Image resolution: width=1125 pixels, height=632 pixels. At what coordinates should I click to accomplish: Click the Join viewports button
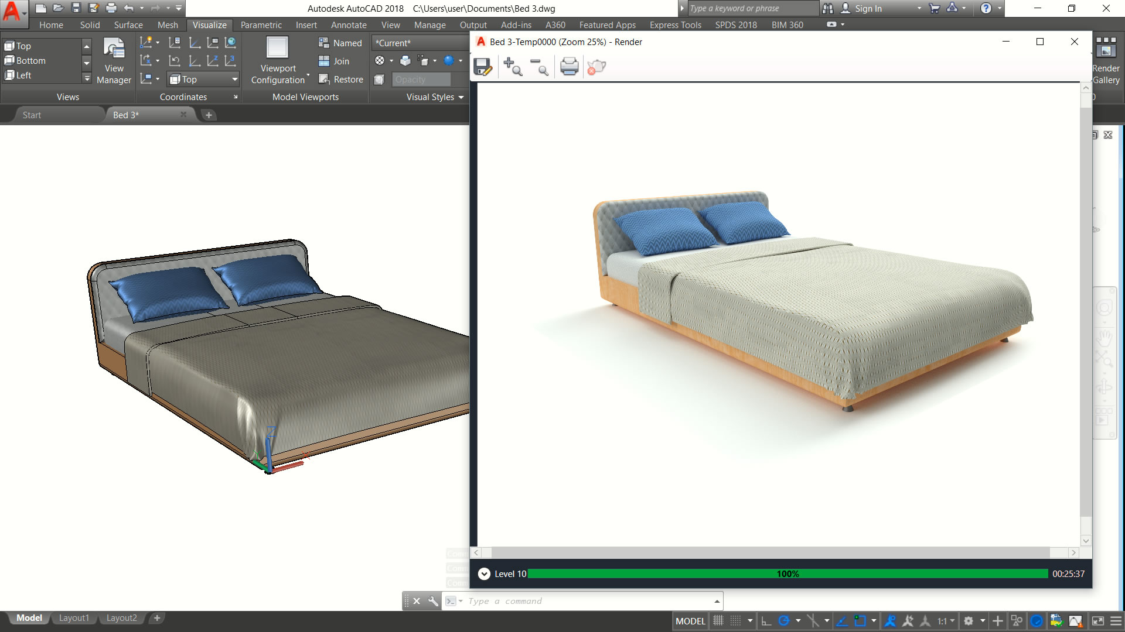[334, 61]
